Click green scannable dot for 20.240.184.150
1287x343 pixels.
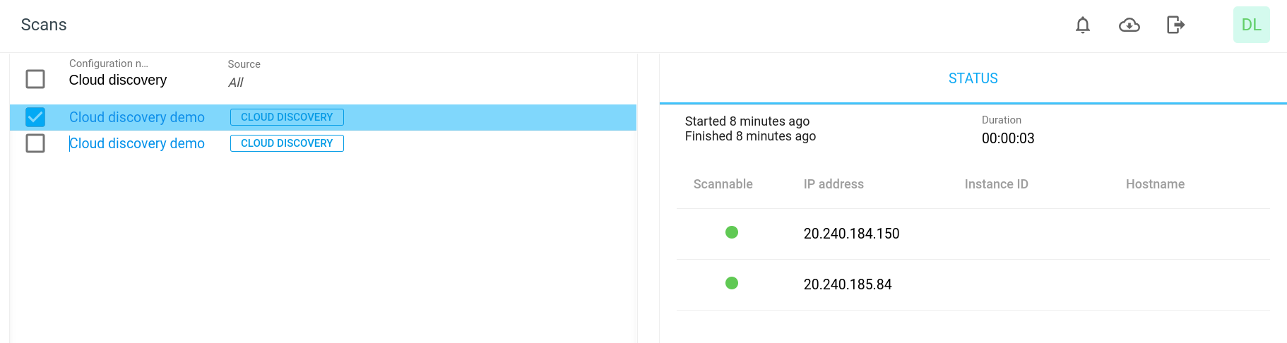pyautogui.click(x=732, y=232)
